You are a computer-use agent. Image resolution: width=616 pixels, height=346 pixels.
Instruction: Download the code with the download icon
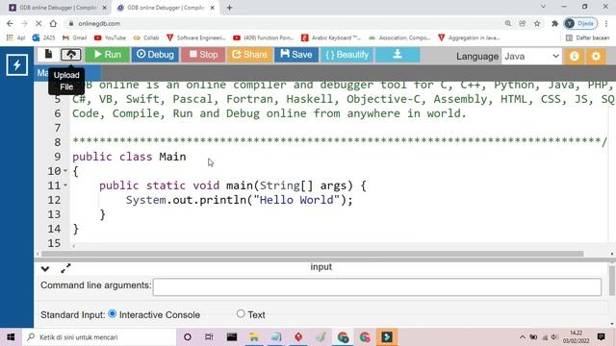point(398,55)
